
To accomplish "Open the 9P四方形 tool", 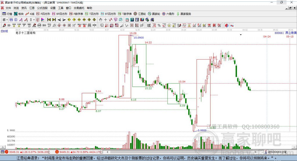I will point(60,14).
